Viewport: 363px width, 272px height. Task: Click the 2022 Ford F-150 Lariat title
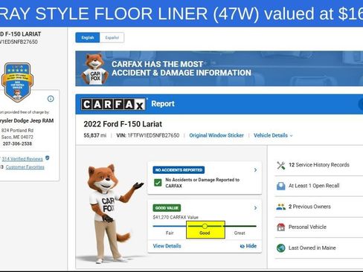point(123,124)
